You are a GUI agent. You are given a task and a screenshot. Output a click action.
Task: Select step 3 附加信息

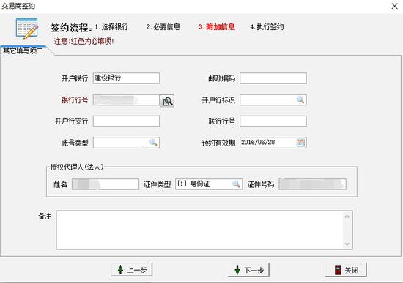point(217,26)
